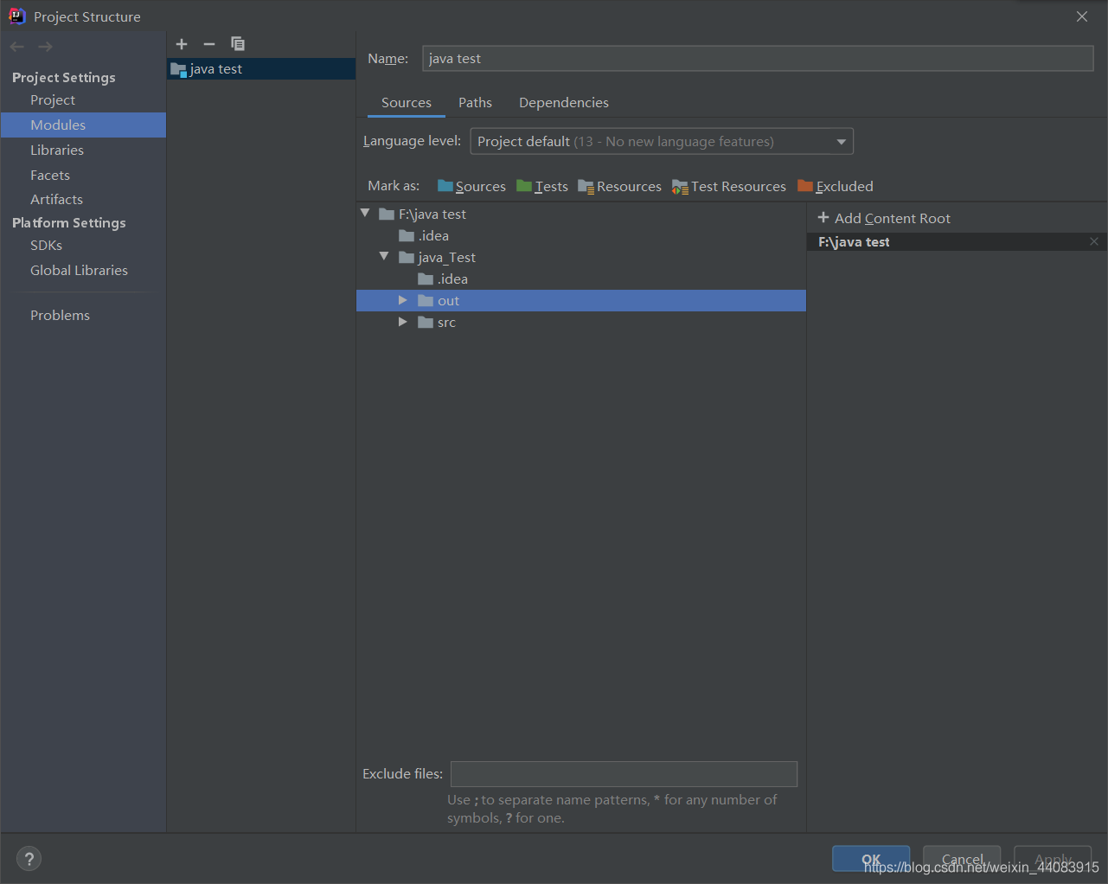Select the src folder row
This screenshot has height=884, width=1108.
coord(580,322)
